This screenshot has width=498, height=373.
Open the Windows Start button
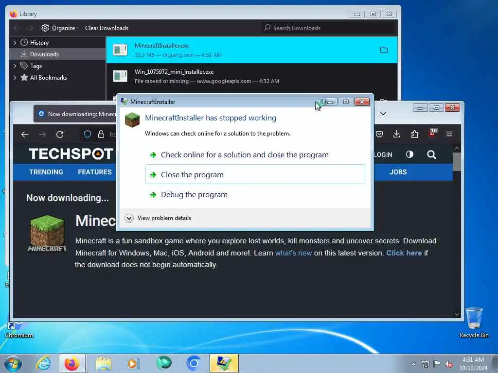pyautogui.click(x=13, y=363)
